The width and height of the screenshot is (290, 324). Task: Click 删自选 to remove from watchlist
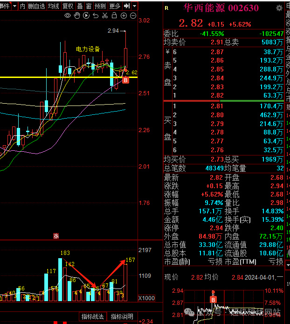click(36, 6)
